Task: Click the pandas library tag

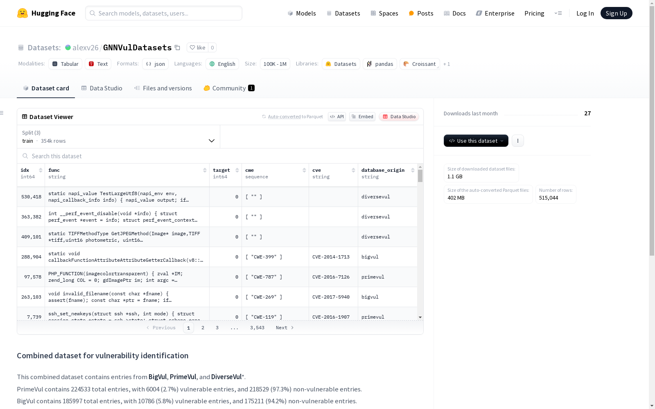Action: [x=380, y=64]
